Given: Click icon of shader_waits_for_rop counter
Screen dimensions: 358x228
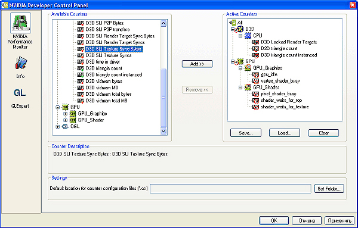Looking at the screenshot, I should pyautogui.click(x=256, y=101).
